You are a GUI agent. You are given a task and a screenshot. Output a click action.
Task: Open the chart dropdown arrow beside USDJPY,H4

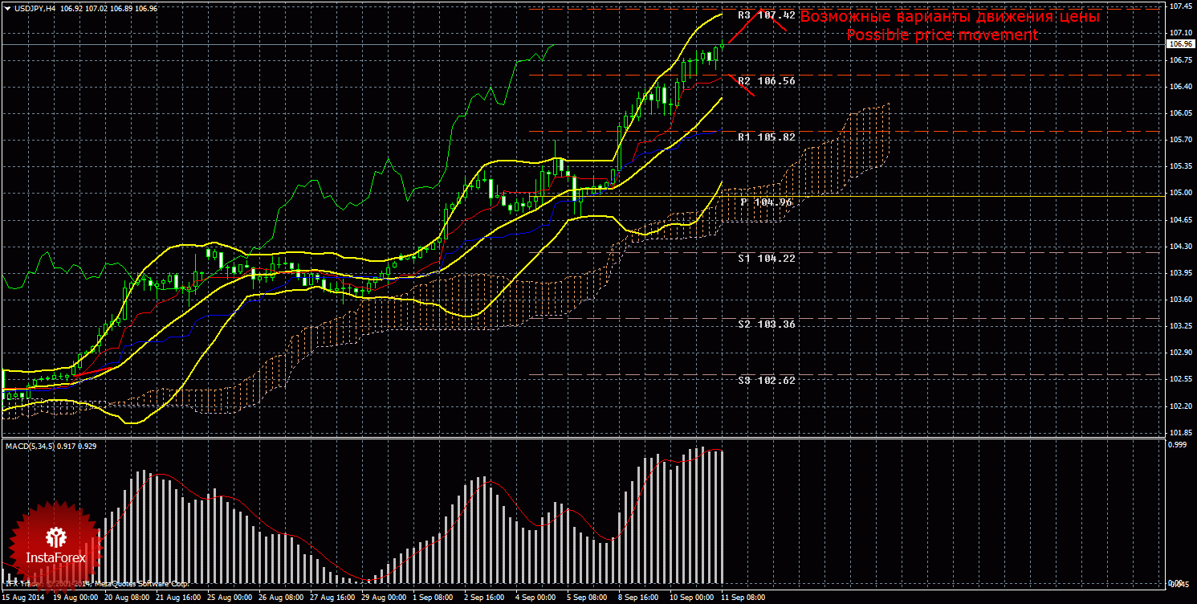[x=7, y=8]
